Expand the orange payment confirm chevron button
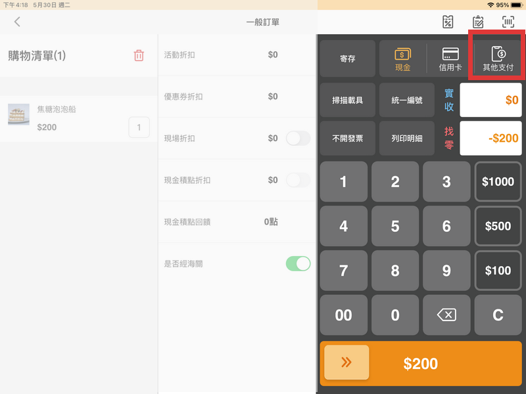This screenshot has width=526, height=394. point(347,362)
